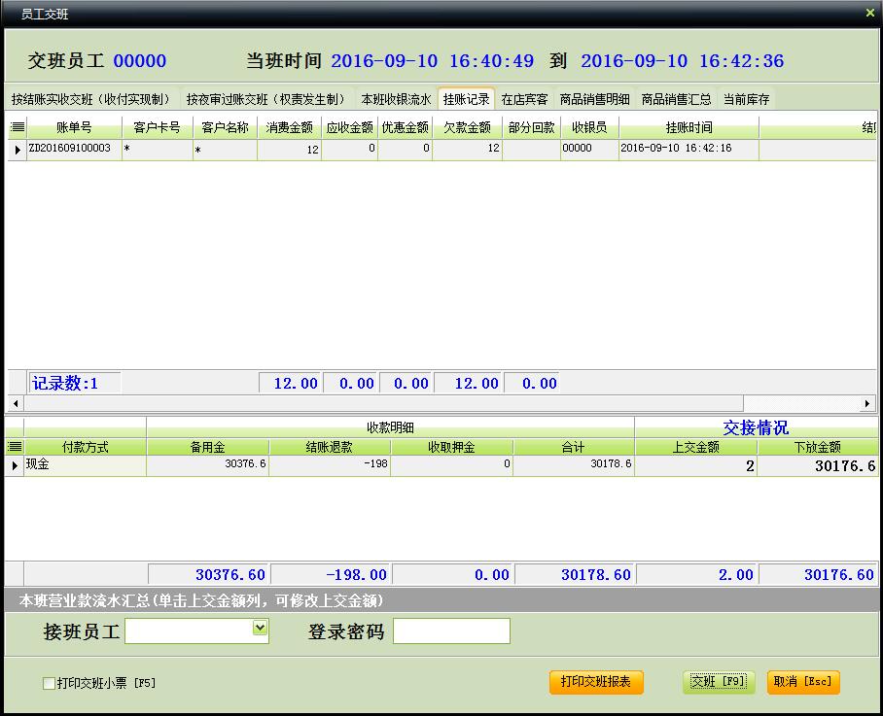Select bill number ZD201609100003 cell
Screen dimensions: 883x716
click(x=74, y=150)
